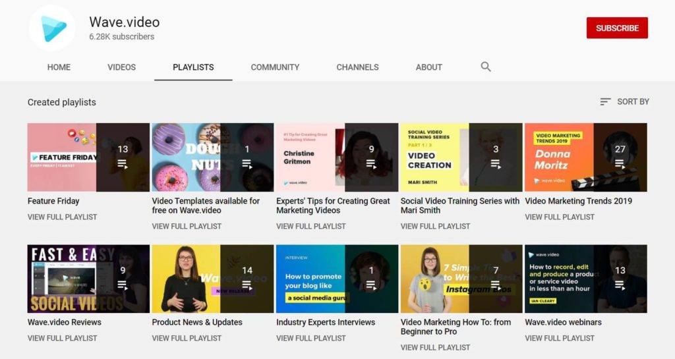The height and width of the screenshot is (359, 675).
Task: Click playlist queue icon on Feature Friday overlay
Action: [x=123, y=164]
